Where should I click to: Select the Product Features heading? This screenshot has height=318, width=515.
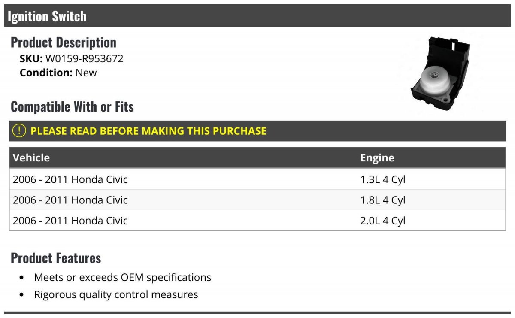[x=56, y=258]
